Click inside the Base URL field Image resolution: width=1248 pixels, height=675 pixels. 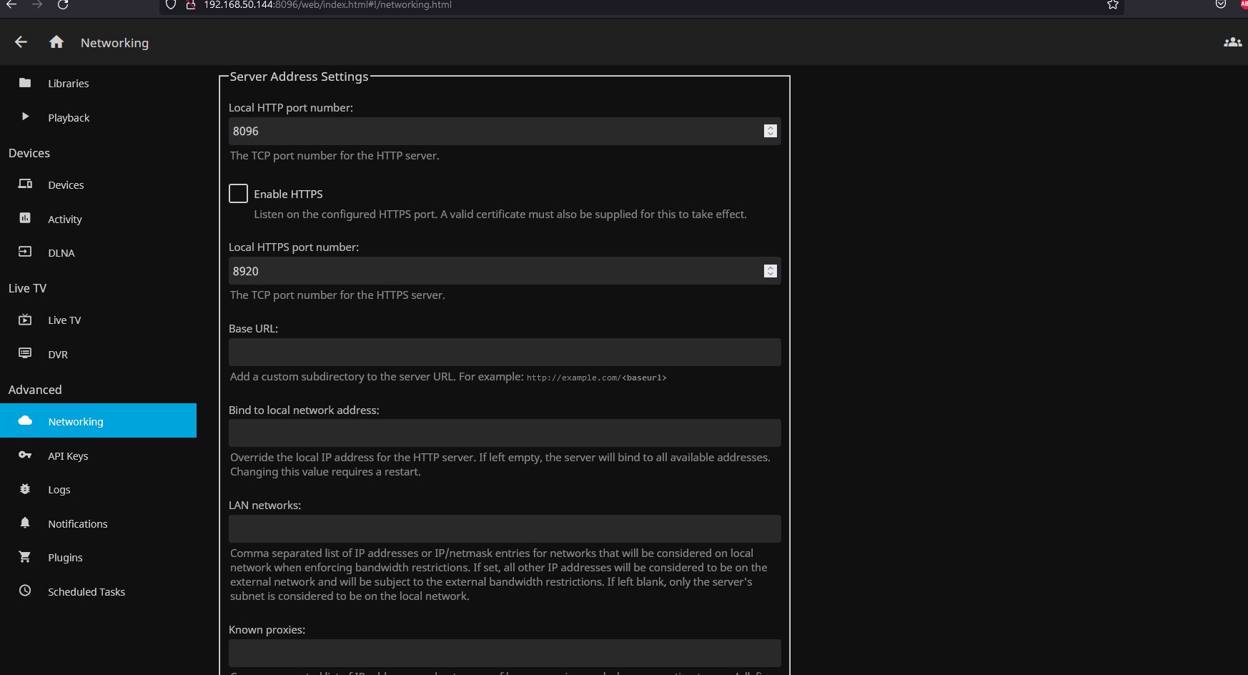click(x=504, y=352)
